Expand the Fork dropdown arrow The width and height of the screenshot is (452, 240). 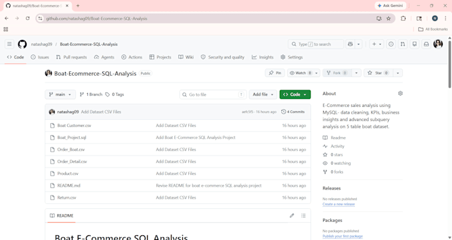[356, 73]
